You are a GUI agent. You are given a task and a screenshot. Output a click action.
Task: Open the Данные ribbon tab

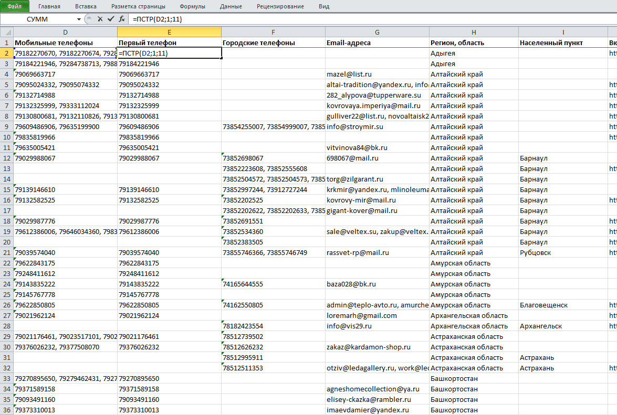point(231,6)
